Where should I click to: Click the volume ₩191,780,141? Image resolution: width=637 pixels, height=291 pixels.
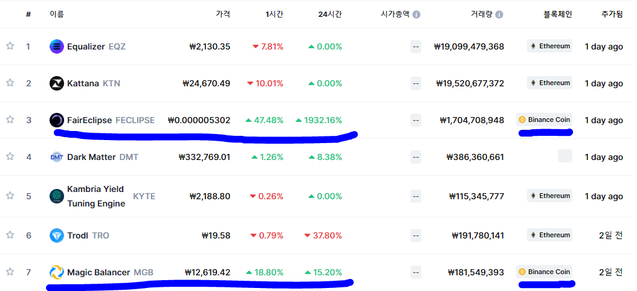tap(478, 235)
